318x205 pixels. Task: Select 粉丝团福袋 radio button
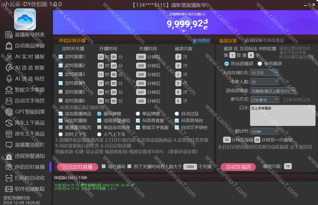(227, 64)
